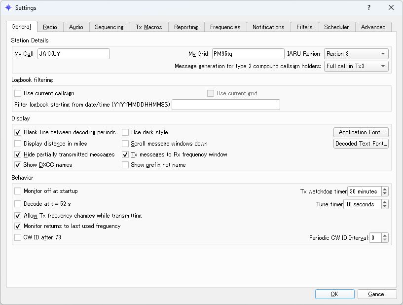403x305 pixels.
Task: Toggle Show DXCC names off
Action: coord(18,165)
